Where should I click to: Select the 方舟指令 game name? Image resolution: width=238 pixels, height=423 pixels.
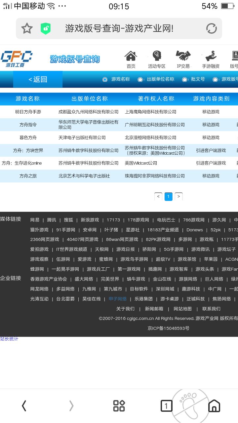[x=28, y=125]
